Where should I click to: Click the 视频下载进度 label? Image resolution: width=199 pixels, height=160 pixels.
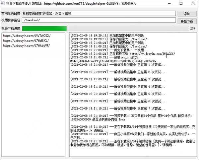click(11, 29)
